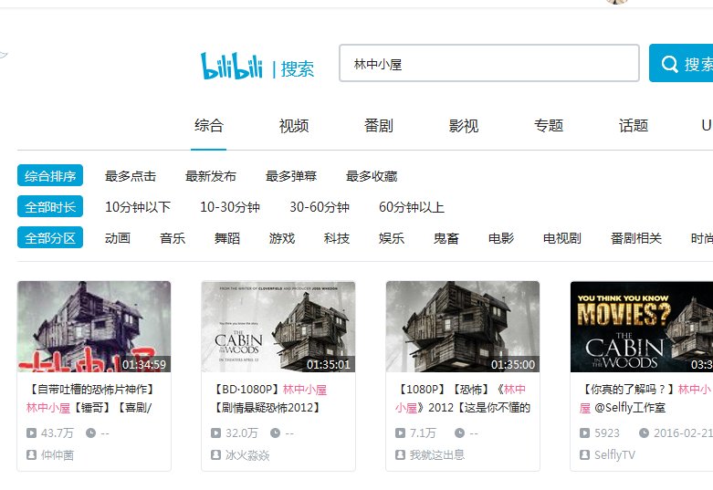Image resolution: width=713 pixels, height=490 pixels.
Task: Open the 'You Think You Know Movies' thumbnail
Action: click(642, 327)
